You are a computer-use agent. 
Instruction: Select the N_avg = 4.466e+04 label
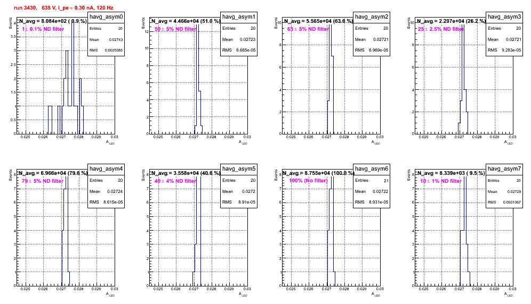186,21
